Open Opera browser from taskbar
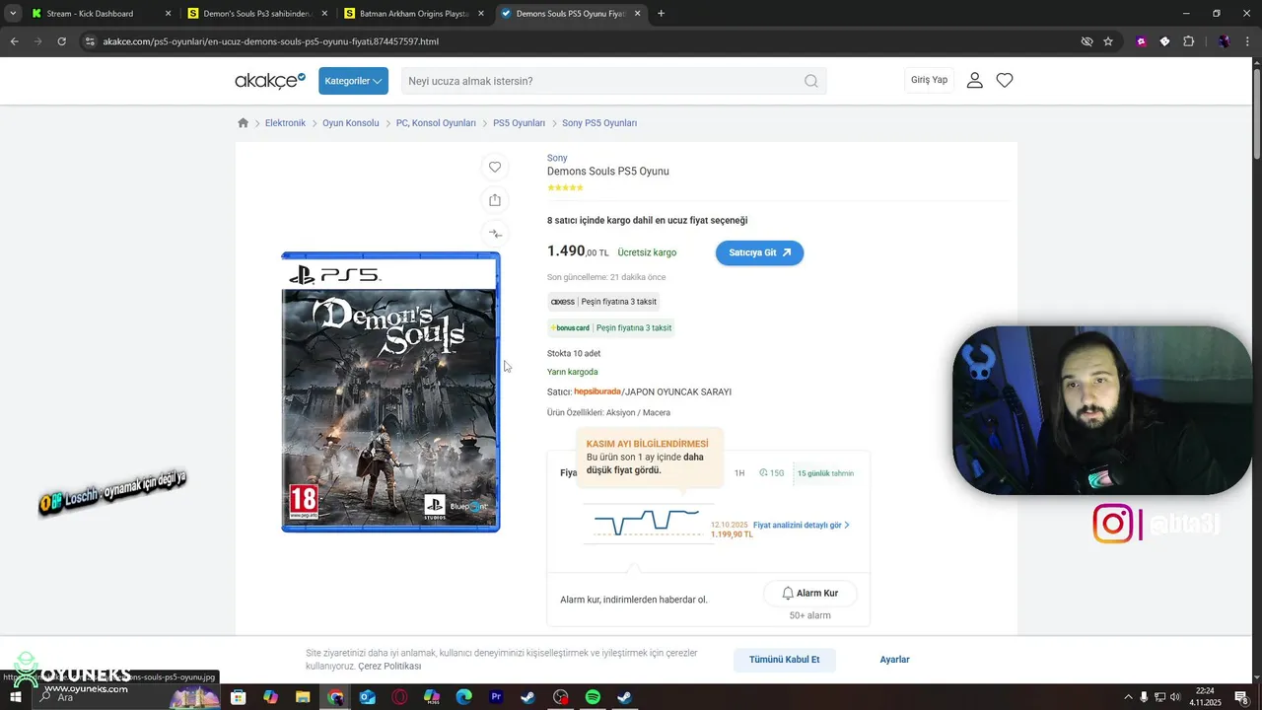The height and width of the screenshot is (710, 1262). coord(399,697)
